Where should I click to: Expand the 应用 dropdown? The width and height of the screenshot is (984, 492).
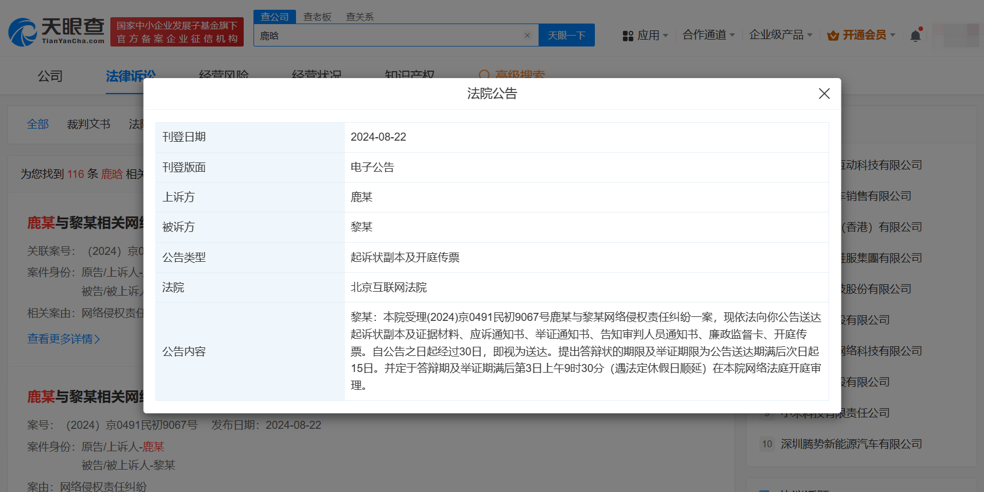point(666,36)
